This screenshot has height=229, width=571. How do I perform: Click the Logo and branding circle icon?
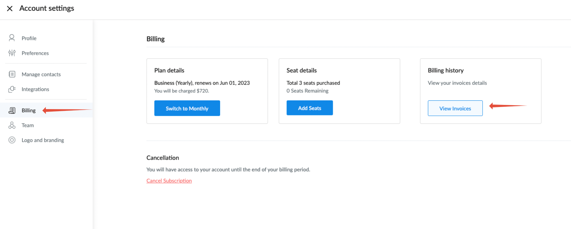coord(12,140)
